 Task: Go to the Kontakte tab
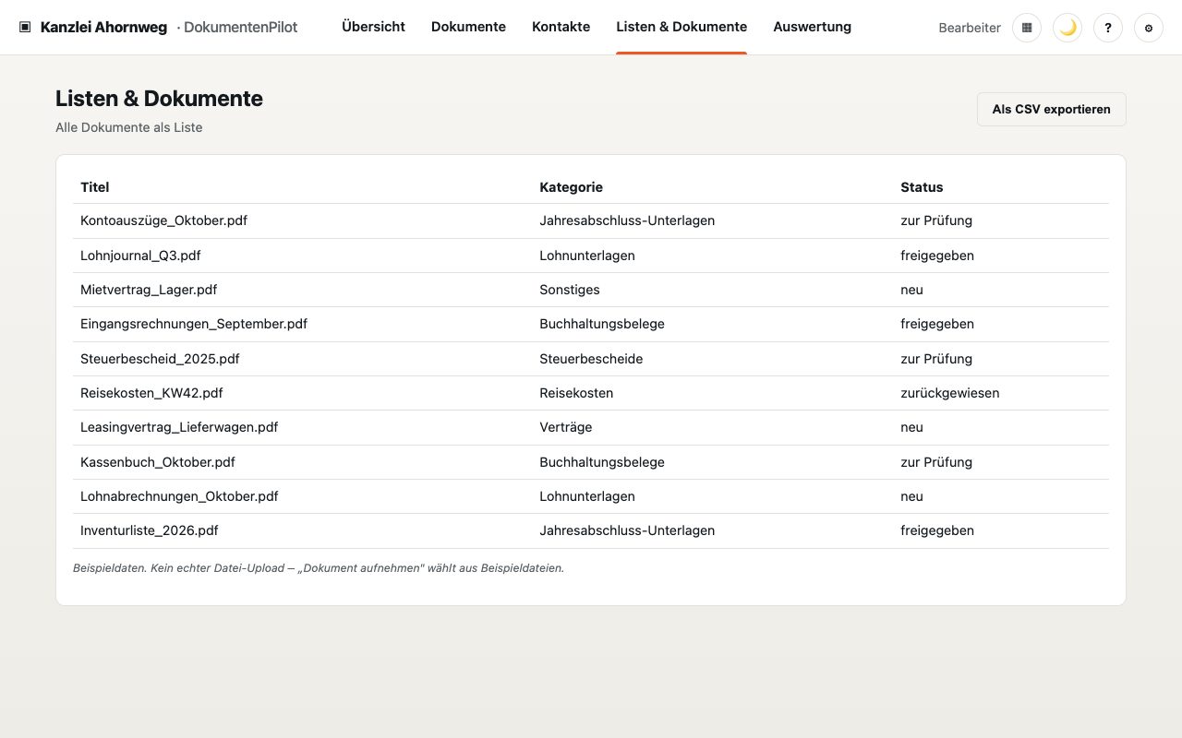(x=561, y=27)
